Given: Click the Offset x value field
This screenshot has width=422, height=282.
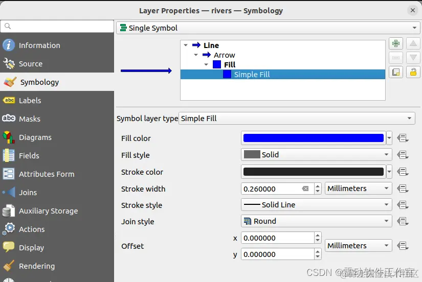Looking at the screenshot, I should click(277, 238).
